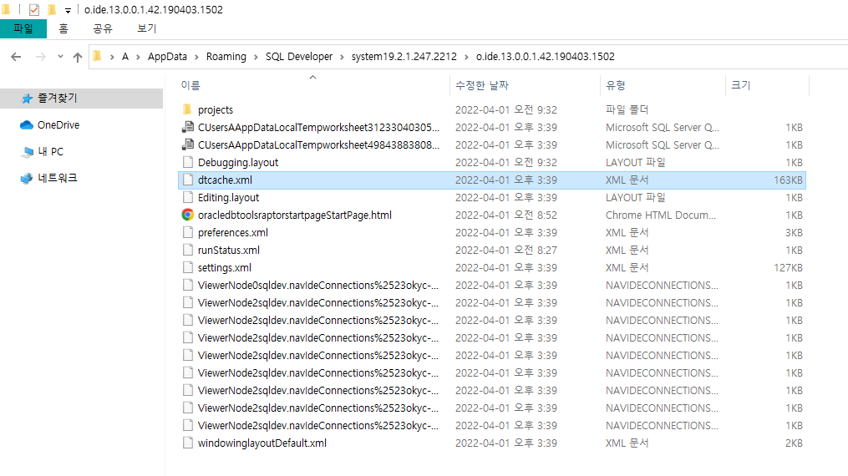
Task: Click file name settings.xml
Action: [225, 268]
